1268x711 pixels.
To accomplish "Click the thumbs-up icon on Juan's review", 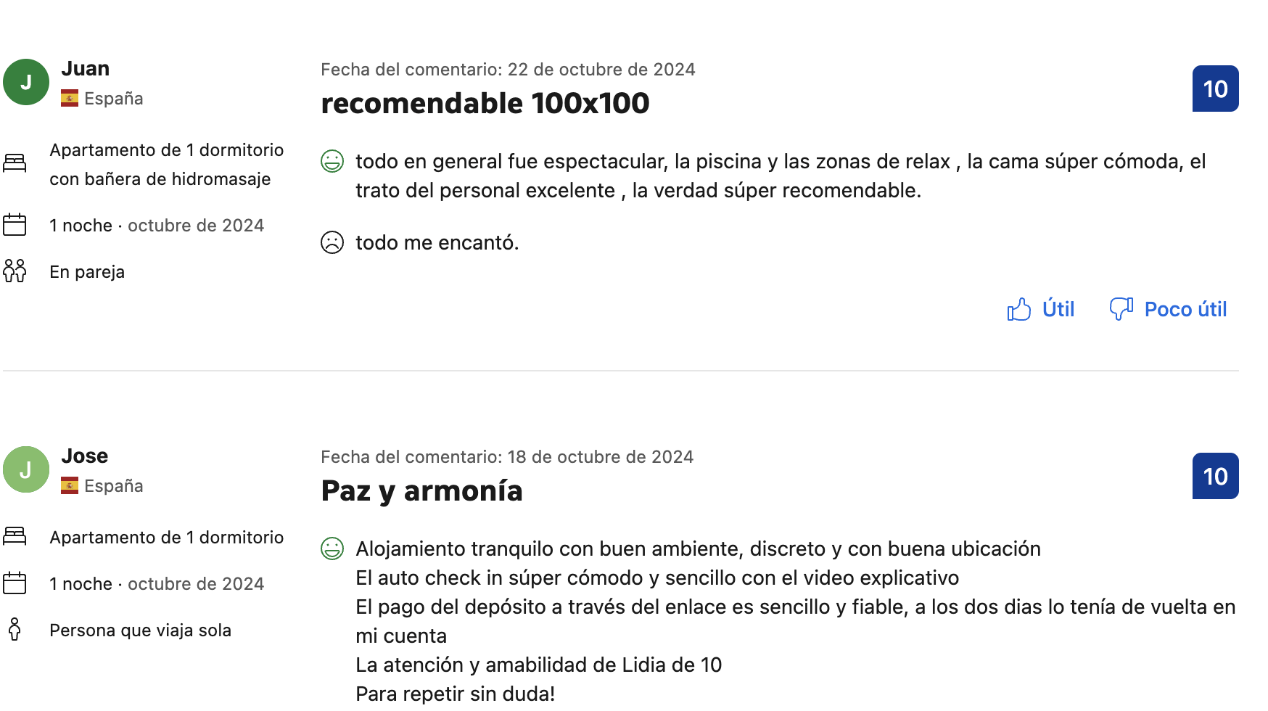I will [x=1018, y=310].
